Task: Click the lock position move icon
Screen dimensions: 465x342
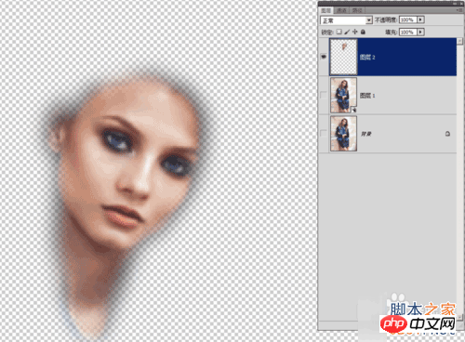Action: click(x=355, y=32)
